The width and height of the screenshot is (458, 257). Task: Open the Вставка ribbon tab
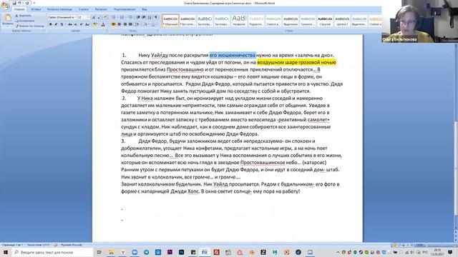point(36,9)
